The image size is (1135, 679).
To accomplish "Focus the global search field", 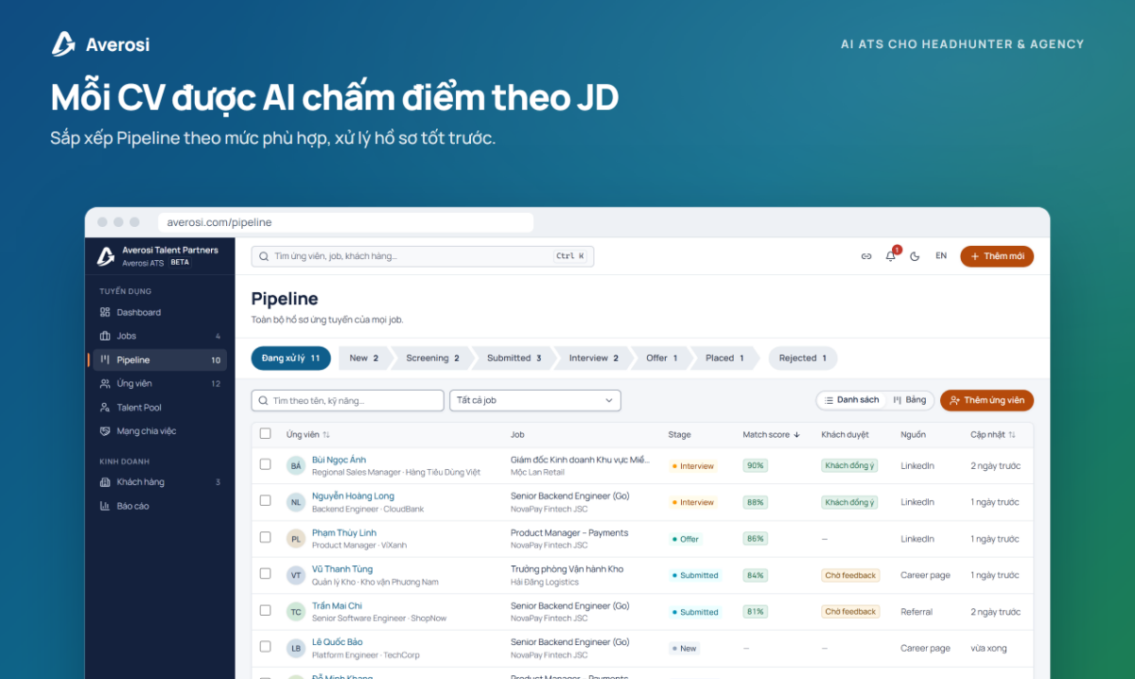I will (x=422, y=256).
